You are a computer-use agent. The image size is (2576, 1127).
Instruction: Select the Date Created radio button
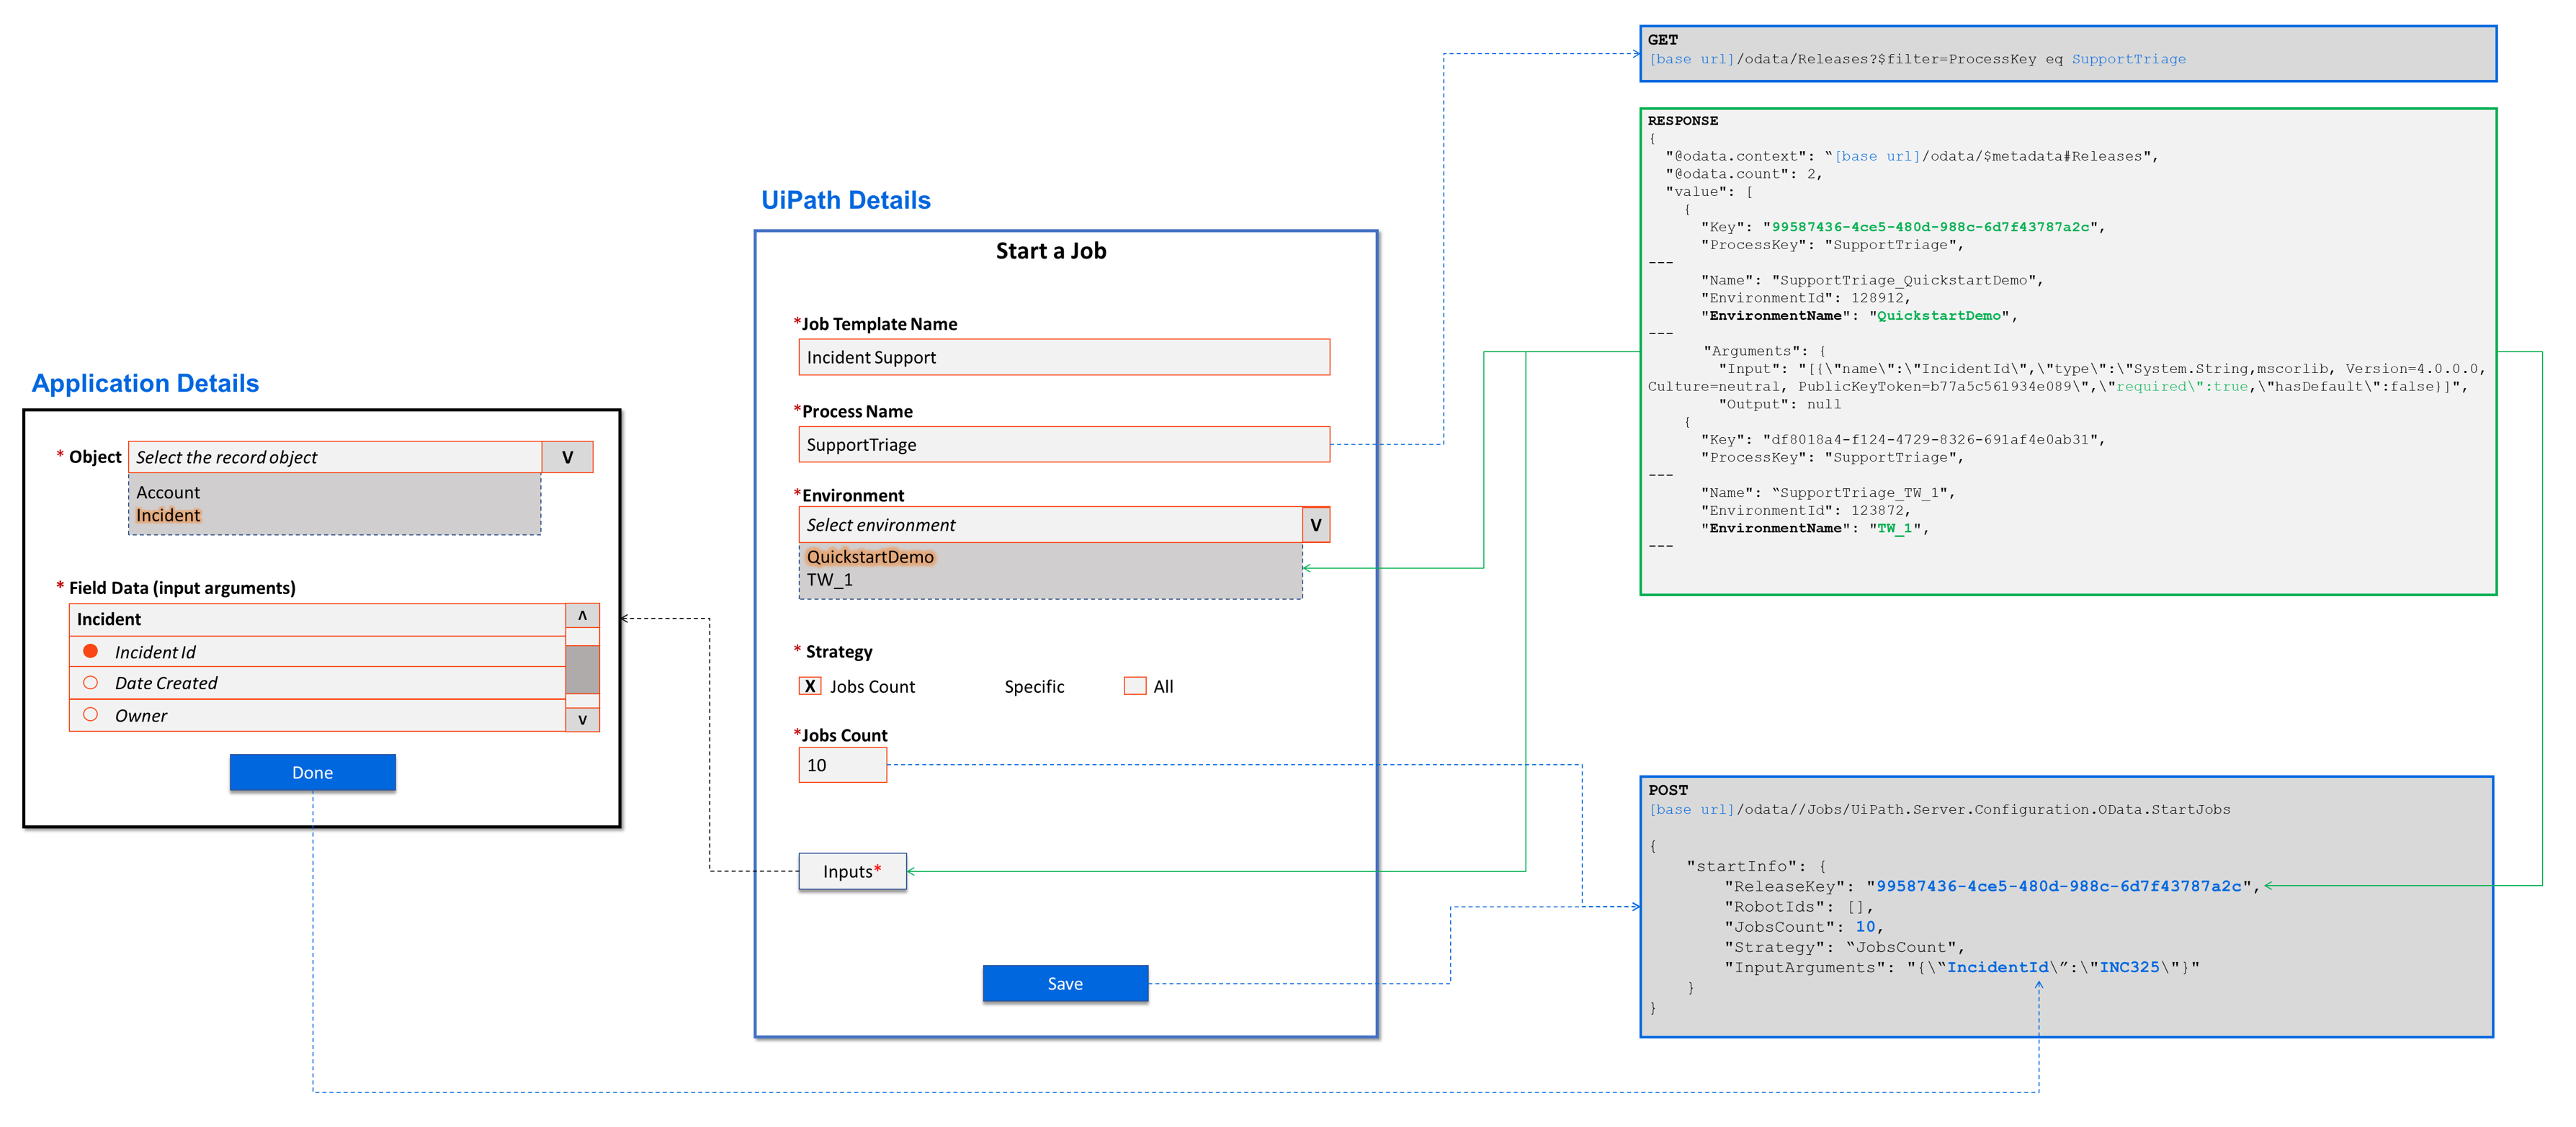coord(90,683)
